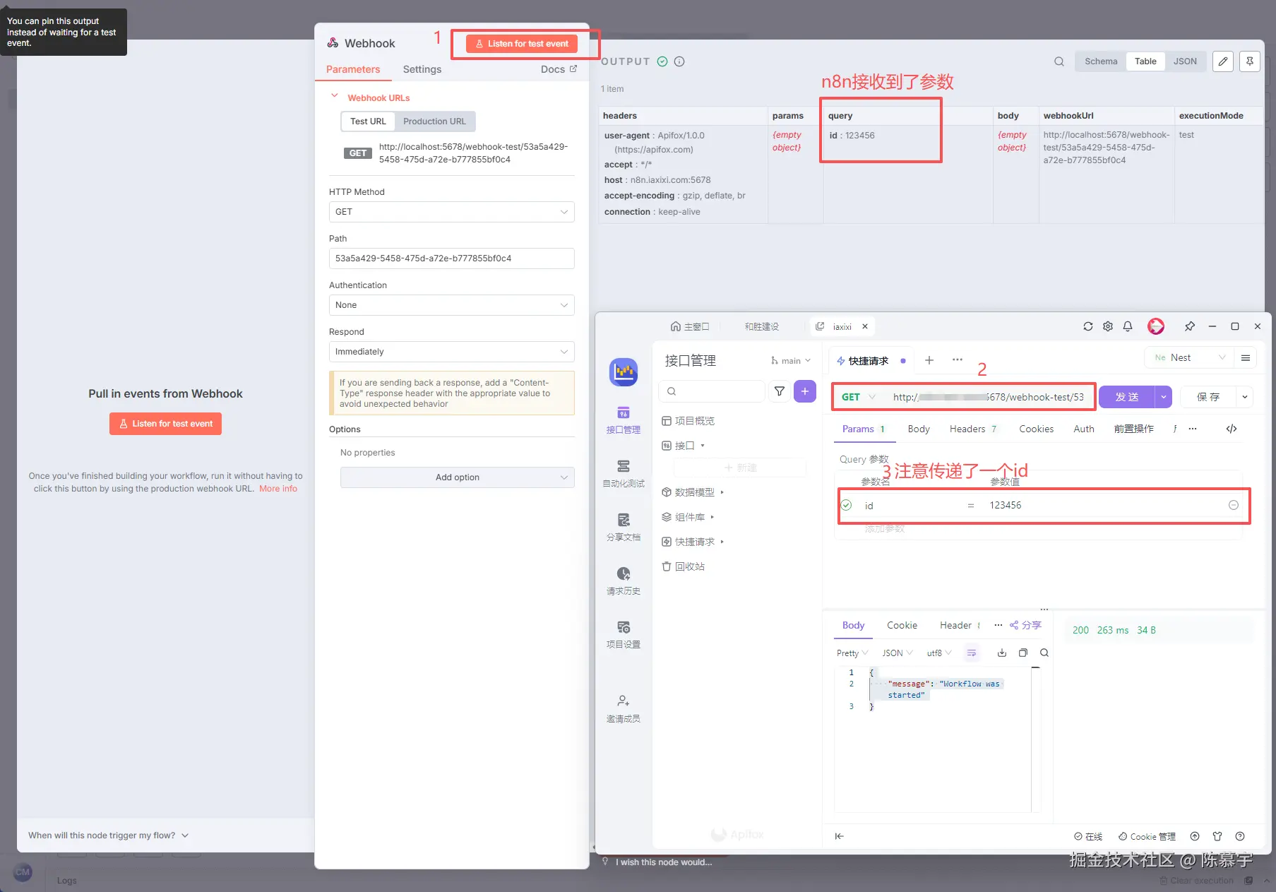The image size is (1276, 892).
Task: Pin the n8n output data
Action: (1250, 61)
